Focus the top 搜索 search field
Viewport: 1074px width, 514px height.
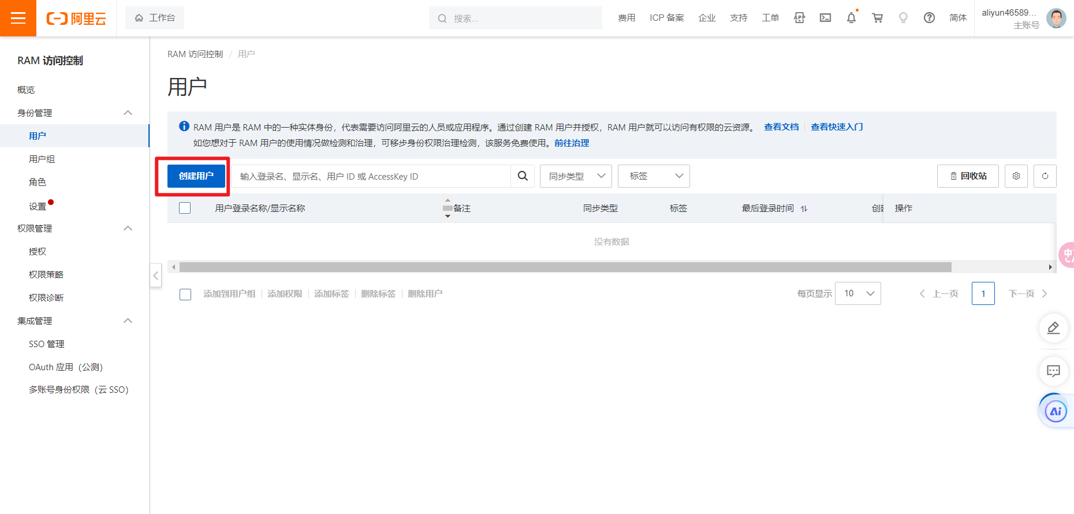(x=515, y=18)
